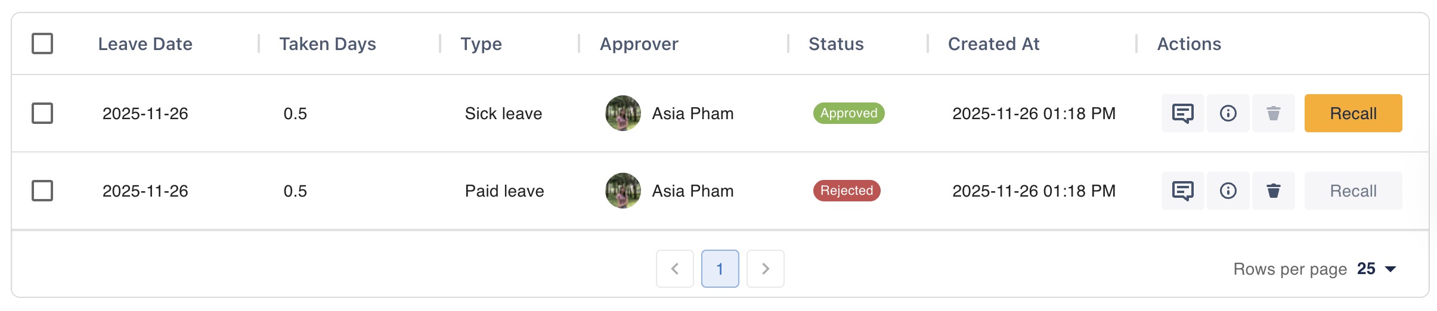This screenshot has width=1437, height=311.
Task: Click Asia Pham's avatar in the Paid leave row
Action: pyautogui.click(x=623, y=191)
